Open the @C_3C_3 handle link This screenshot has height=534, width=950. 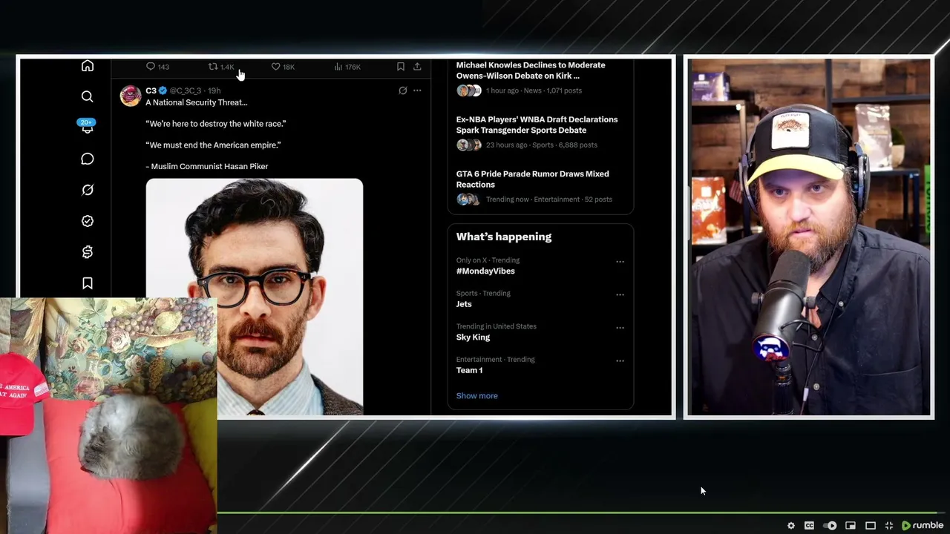[186, 90]
